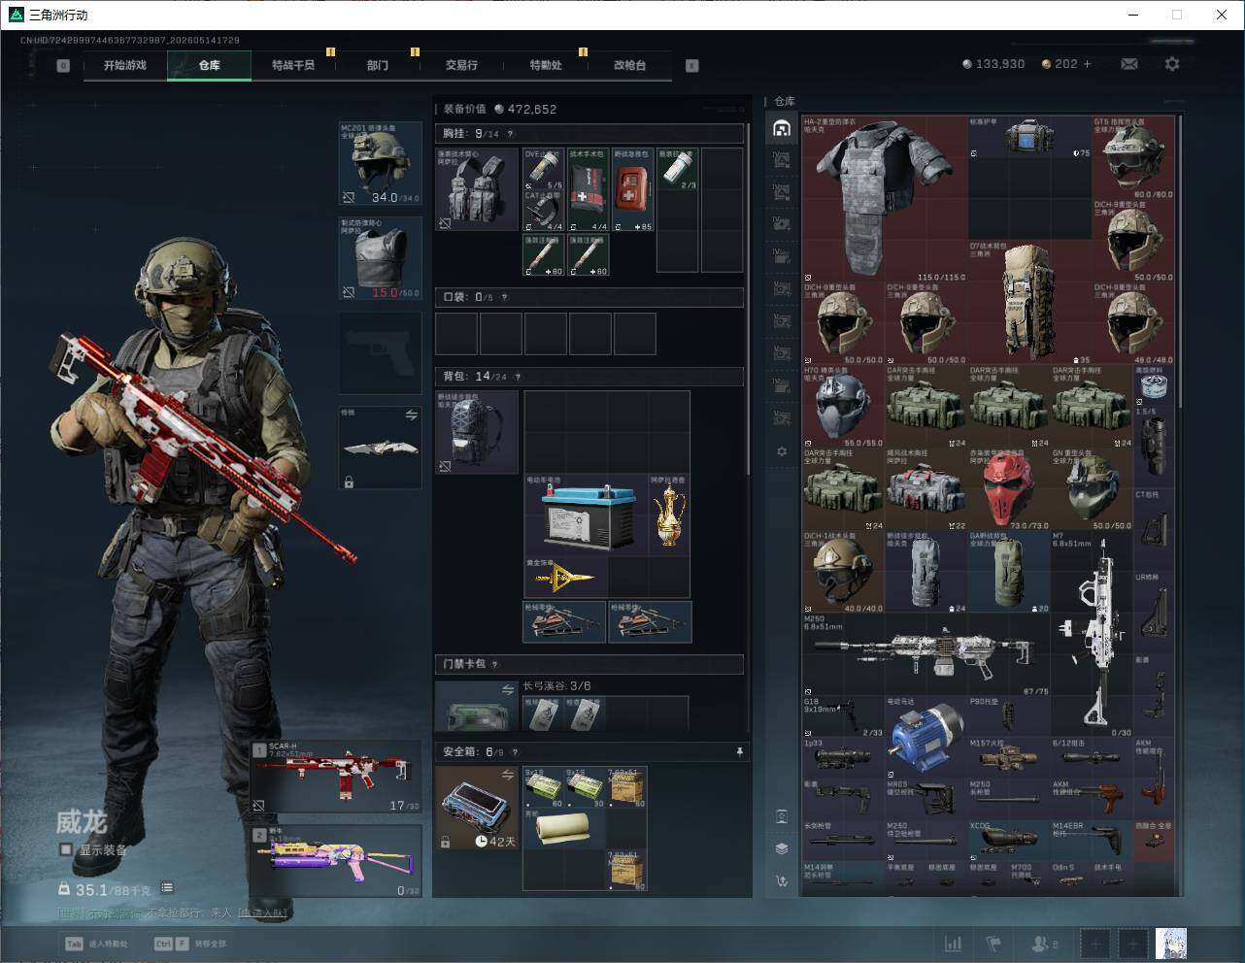Pin the 安全箱 panel with pushpin icon
This screenshot has height=963, width=1245.
(x=739, y=751)
